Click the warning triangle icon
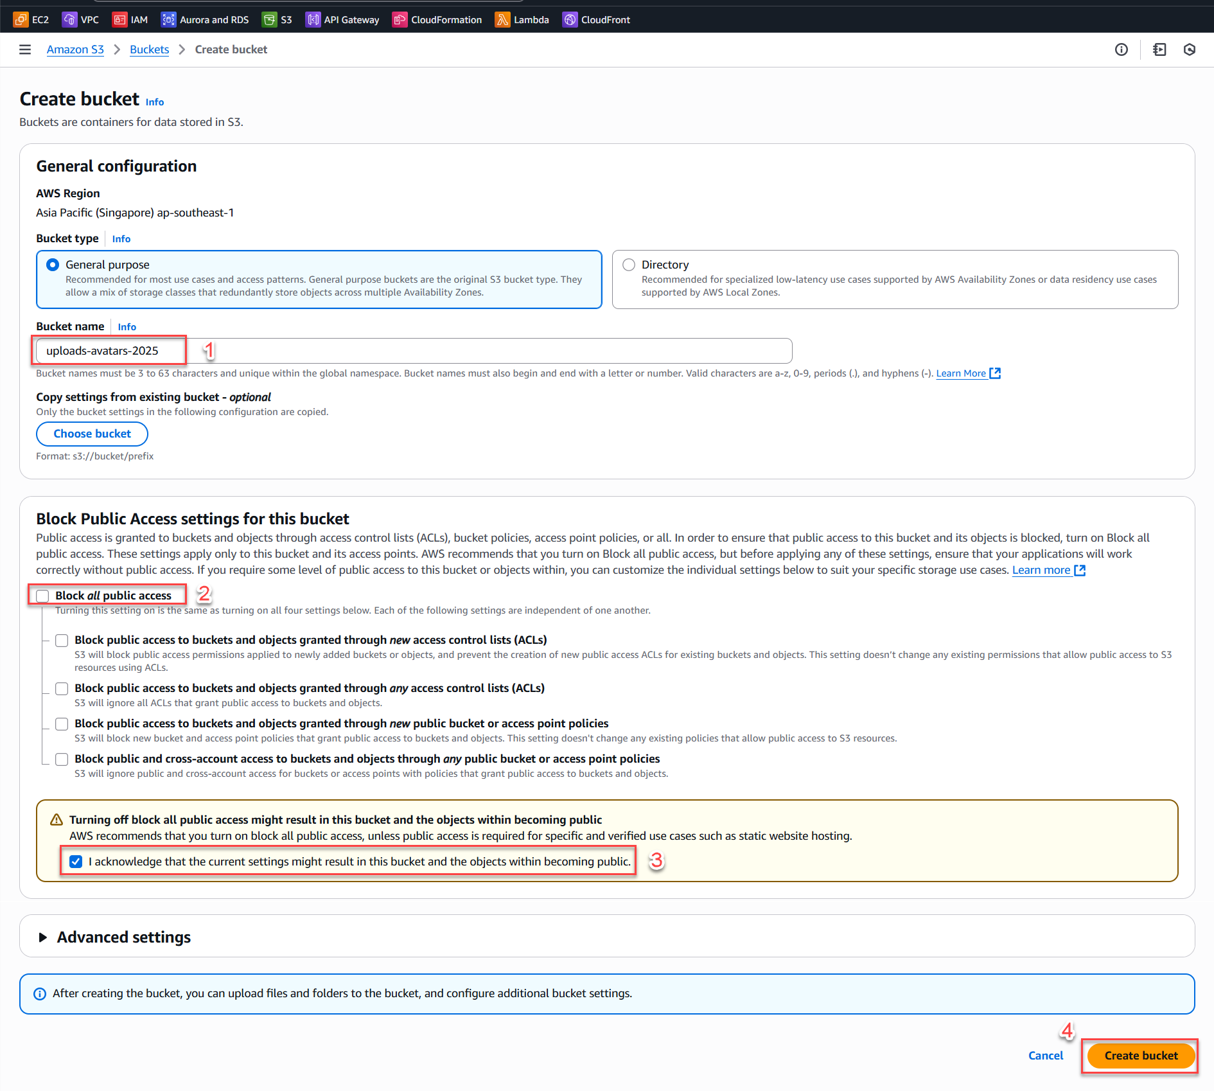The height and width of the screenshot is (1091, 1214). 57,820
